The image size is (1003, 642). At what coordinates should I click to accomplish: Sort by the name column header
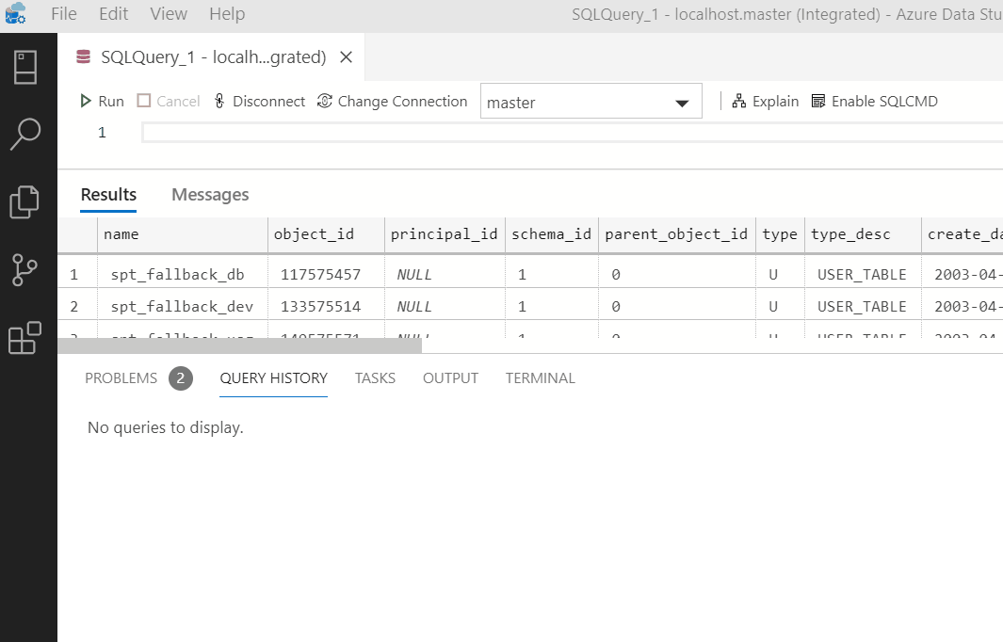point(121,233)
